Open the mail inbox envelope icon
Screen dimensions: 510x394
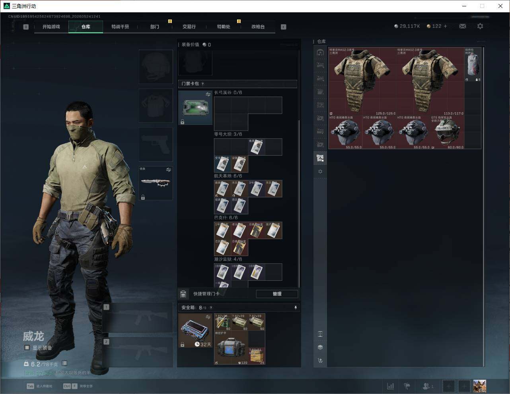tap(463, 26)
